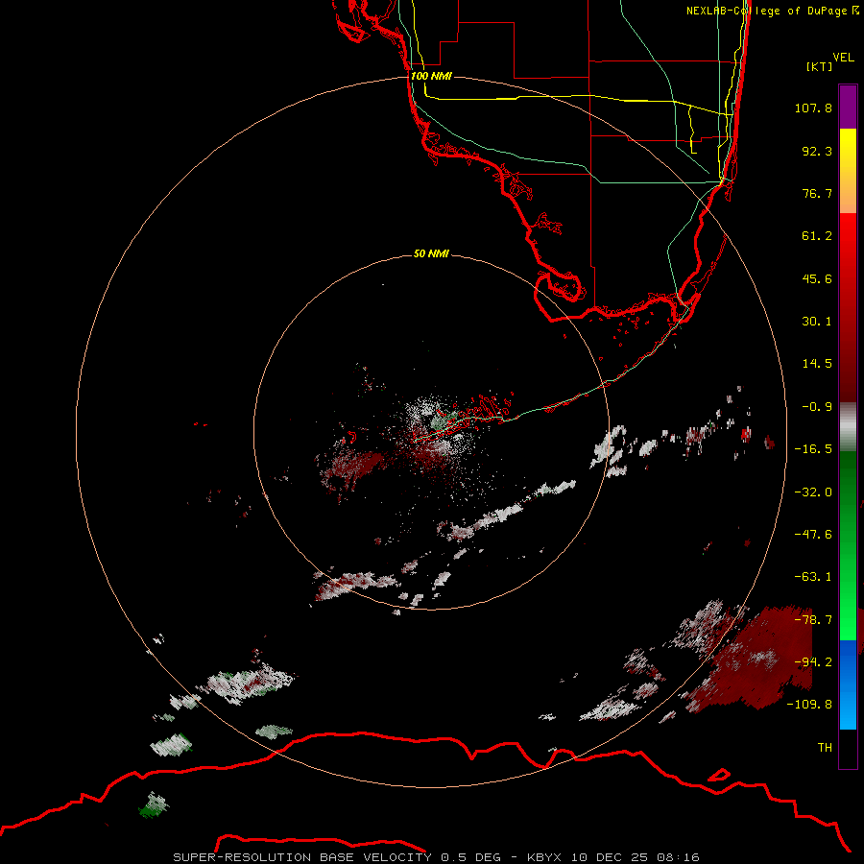Screen dimensions: 864x864
Task: Select the 92.3 scale value
Action: [817, 151]
